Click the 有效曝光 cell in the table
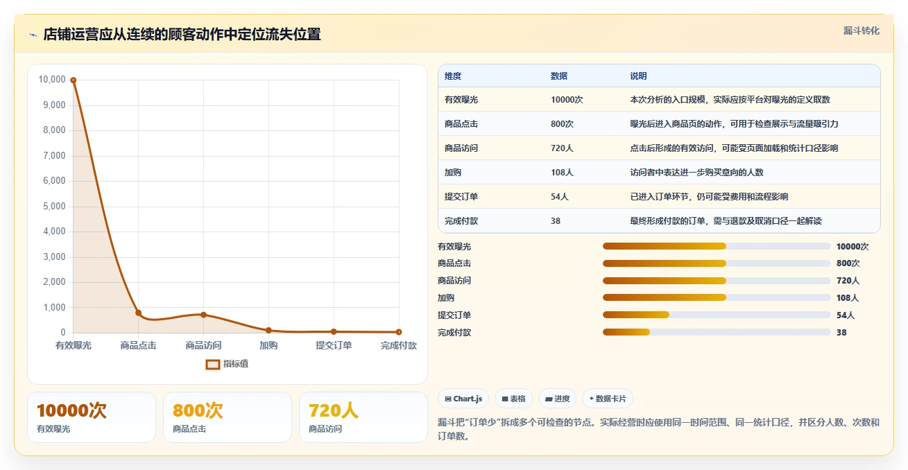Screen dimensions: 908x470 (461, 100)
